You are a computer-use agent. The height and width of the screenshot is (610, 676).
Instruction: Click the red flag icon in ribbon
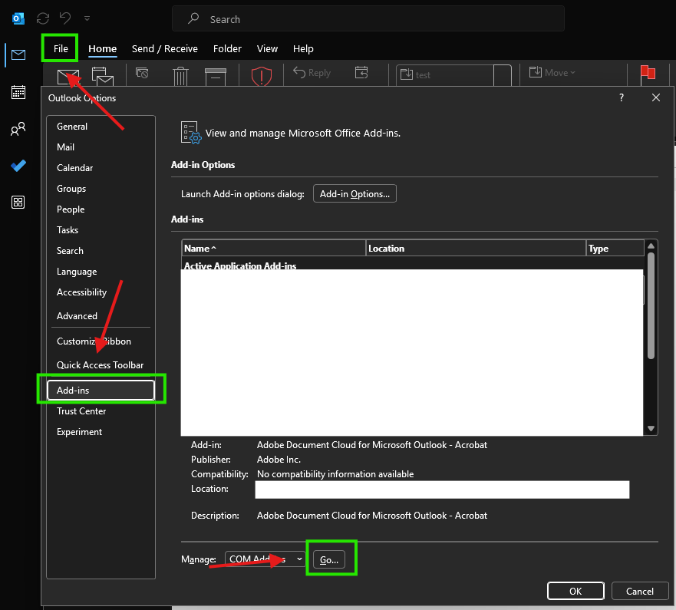pos(648,74)
